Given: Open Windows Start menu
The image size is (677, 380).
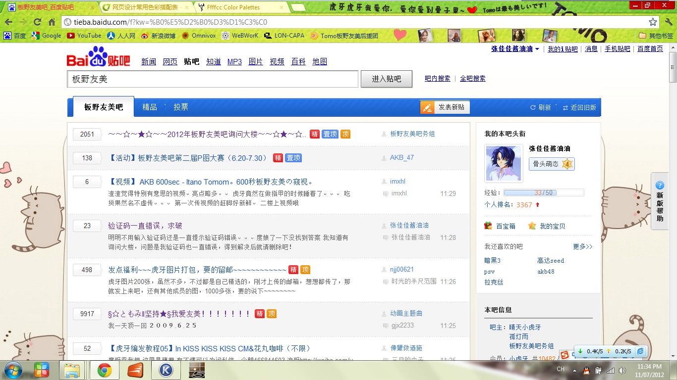Looking at the screenshot, I should click(13, 370).
